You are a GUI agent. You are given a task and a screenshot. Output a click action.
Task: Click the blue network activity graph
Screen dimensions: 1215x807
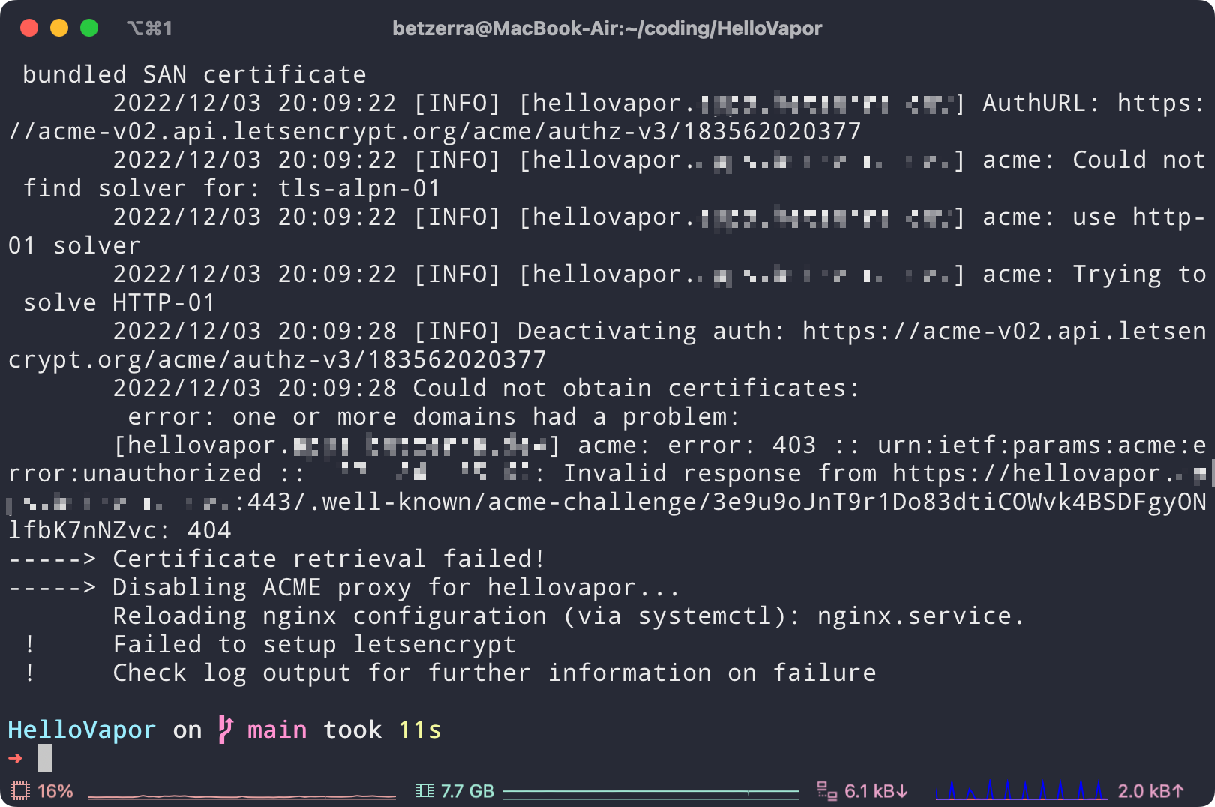click(1021, 790)
